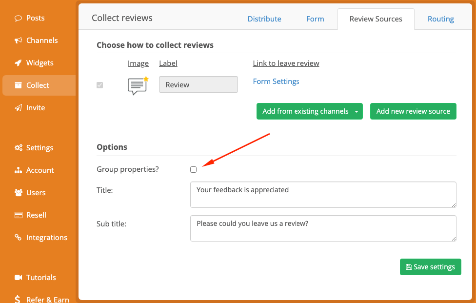Screen dimensions: 476x303
Task: Open the Settings gears icon
Action: (x=18, y=148)
